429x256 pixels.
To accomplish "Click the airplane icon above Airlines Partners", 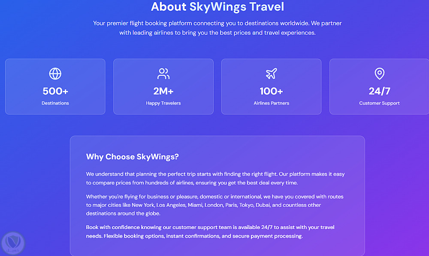I will click(271, 74).
